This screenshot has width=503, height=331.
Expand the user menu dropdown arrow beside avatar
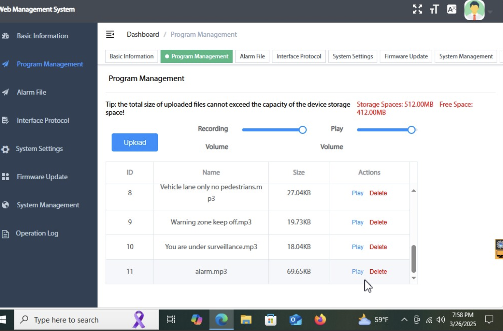pos(490,12)
